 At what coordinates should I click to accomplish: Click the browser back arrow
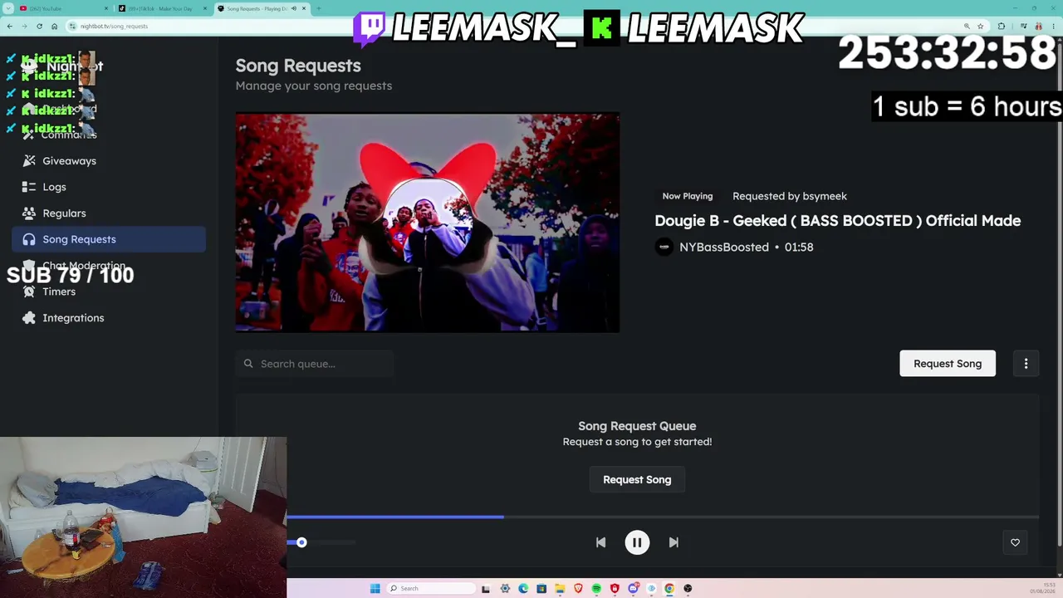point(9,26)
